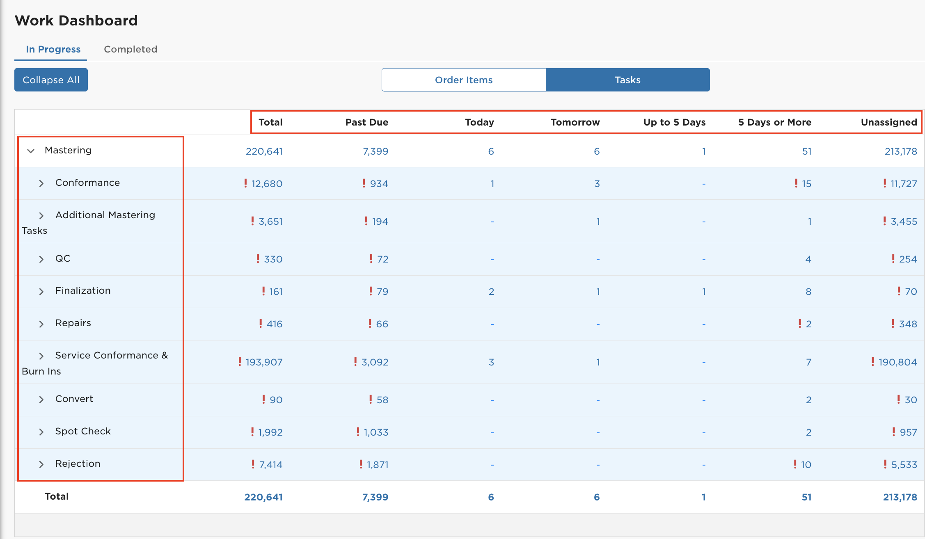925x539 pixels.
Task: Open Mastering unassigned 213,178
Action: click(901, 151)
